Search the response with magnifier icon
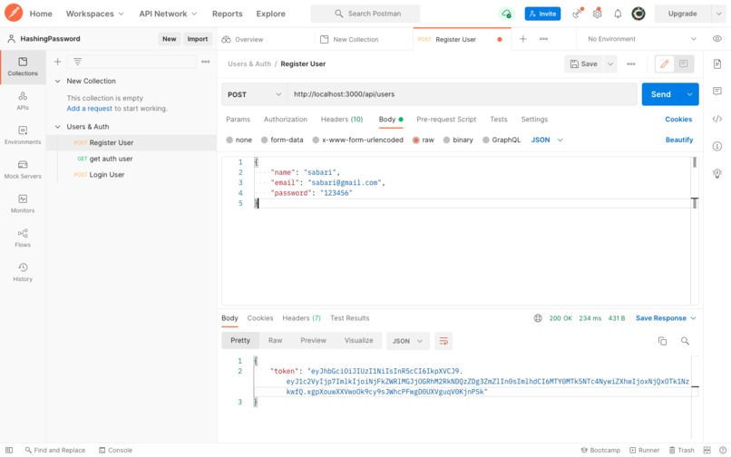 pyautogui.click(x=685, y=341)
